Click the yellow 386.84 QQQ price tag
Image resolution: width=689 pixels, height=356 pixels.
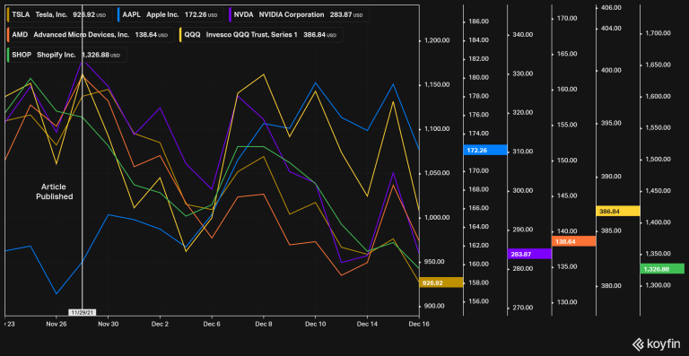(x=618, y=211)
